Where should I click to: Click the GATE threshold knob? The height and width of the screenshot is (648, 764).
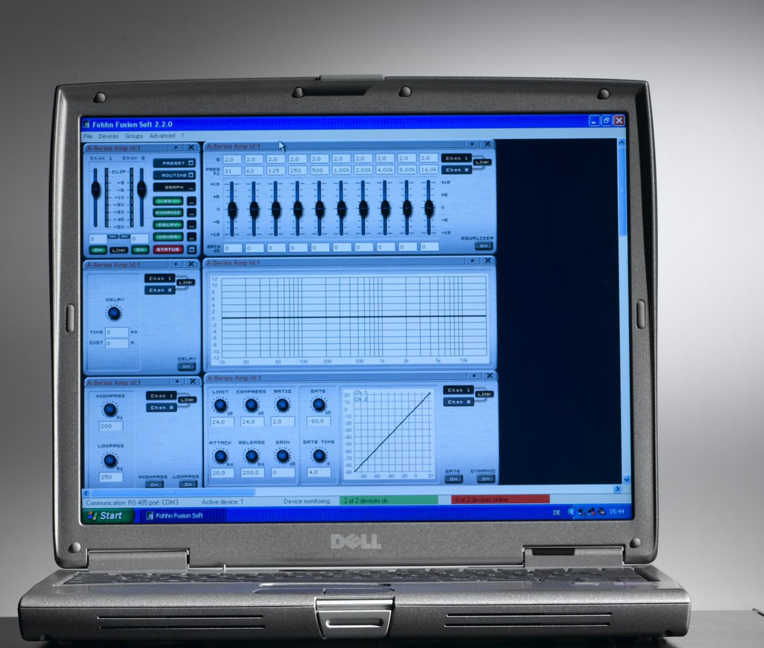(x=319, y=404)
